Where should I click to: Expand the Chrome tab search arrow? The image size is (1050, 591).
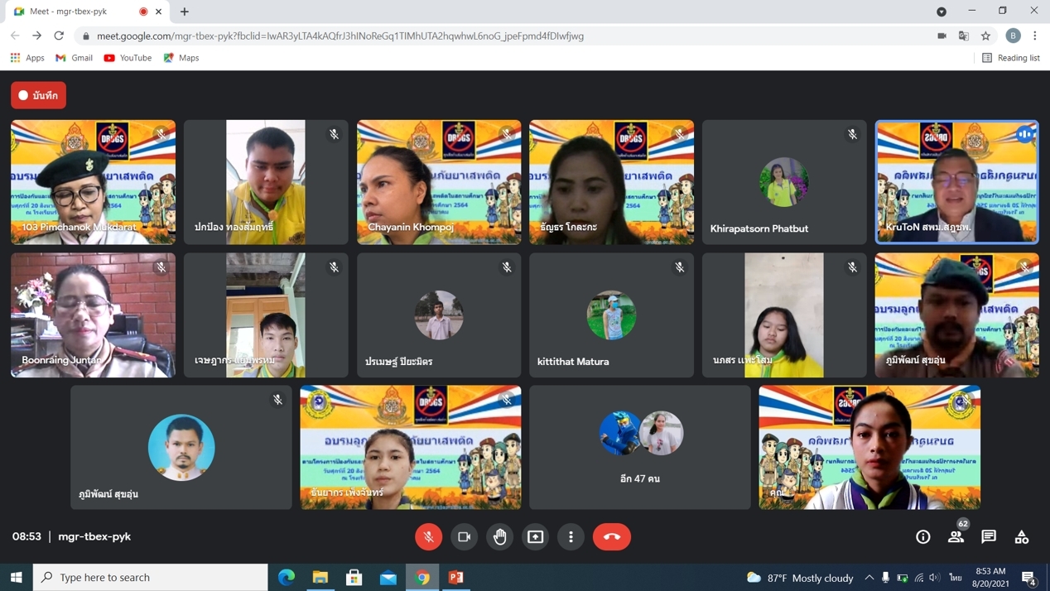pyautogui.click(x=942, y=12)
